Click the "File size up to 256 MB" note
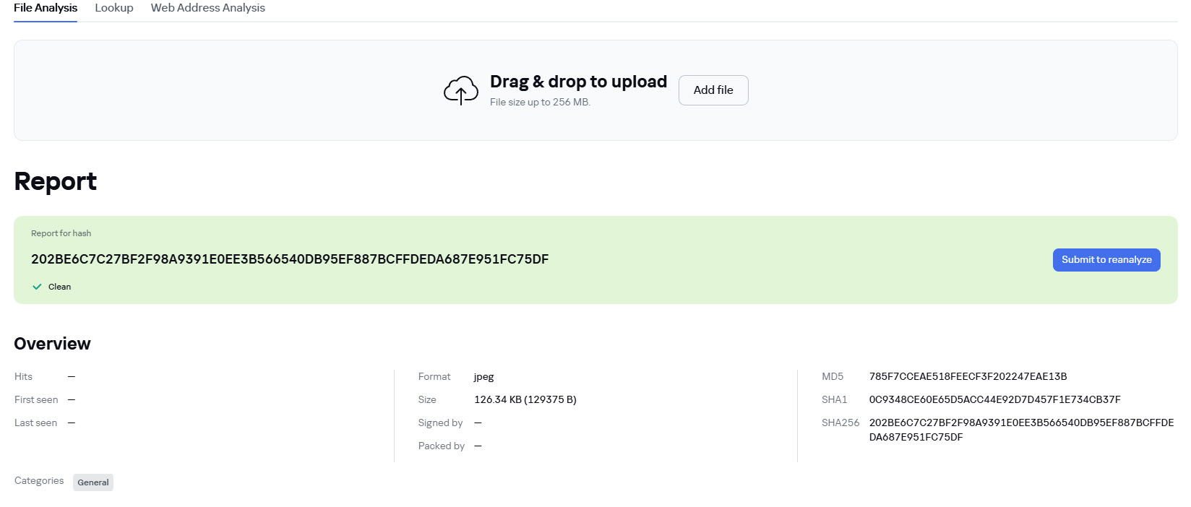The width and height of the screenshot is (1191, 507). (540, 103)
